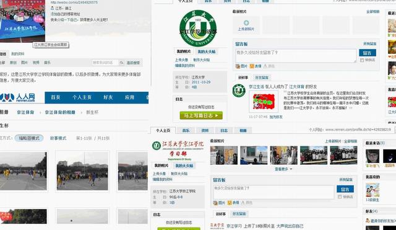Screen dimensions: 396x230
Task: Click the upper 留言板 message text field
Action: point(296,56)
